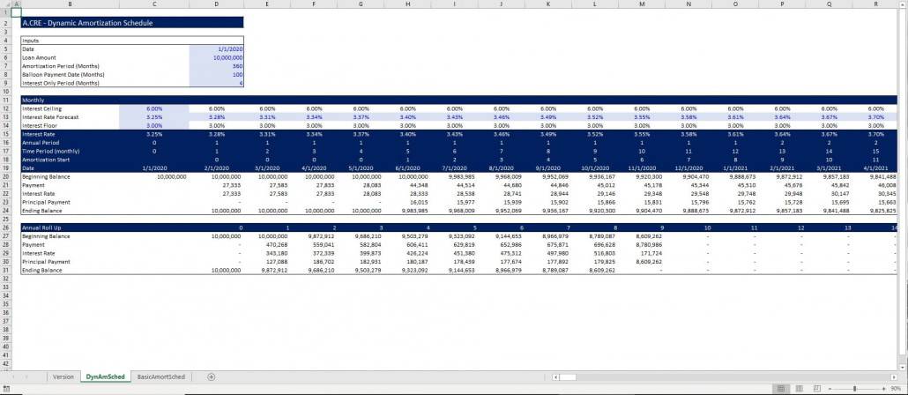The height and width of the screenshot is (395, 908).
Task: Click the date cell 4/1/2021
Action: [x=876, y=168]
